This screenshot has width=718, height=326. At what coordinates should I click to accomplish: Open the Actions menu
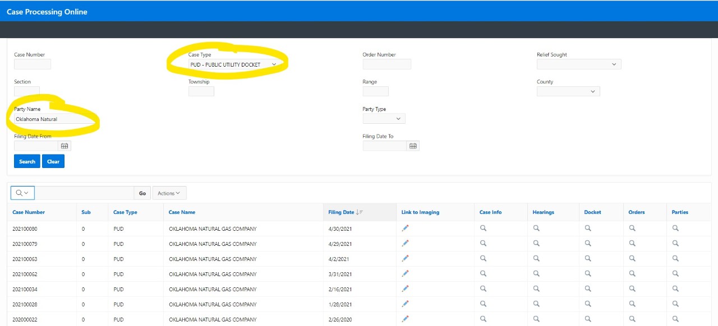coord(169,193)
